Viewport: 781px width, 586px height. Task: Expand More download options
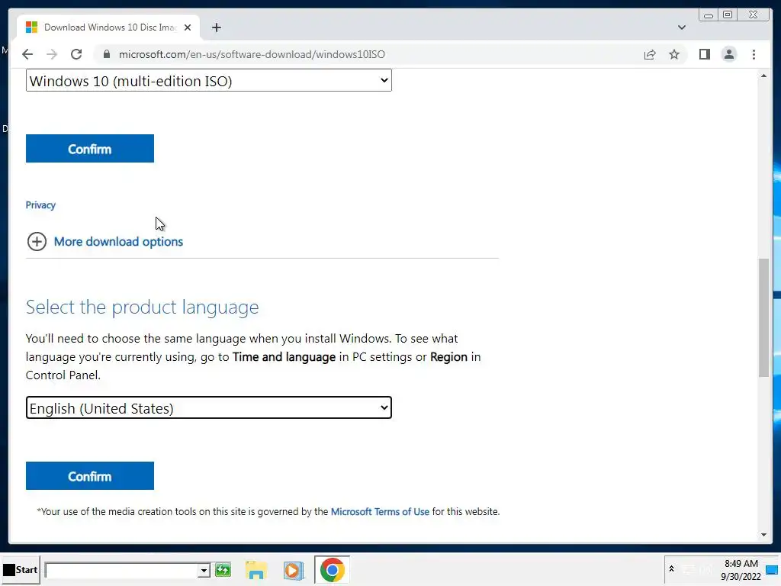pos(104,242)
